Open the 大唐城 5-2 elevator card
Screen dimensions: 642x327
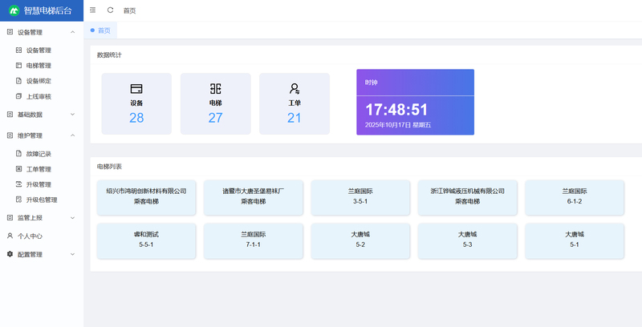tap(360, 239)
